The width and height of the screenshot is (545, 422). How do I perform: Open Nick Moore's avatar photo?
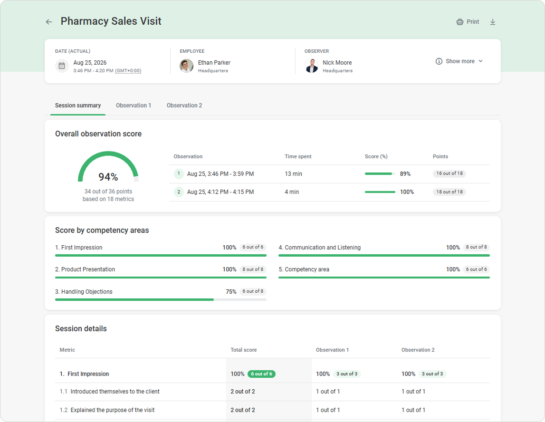pyautogui.click(x=311, y=66)
